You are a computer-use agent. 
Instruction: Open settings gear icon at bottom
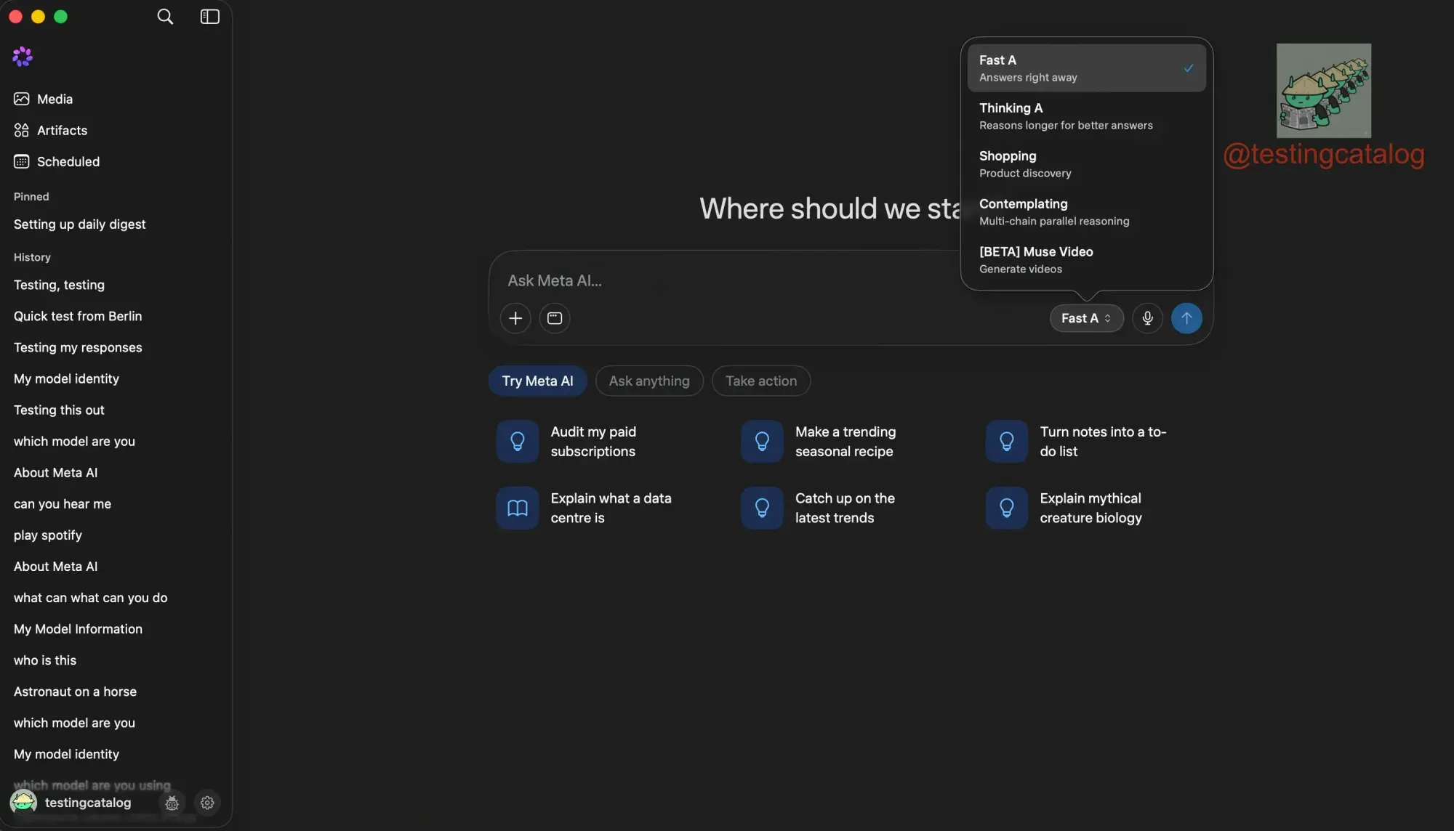tap(207, 803)
